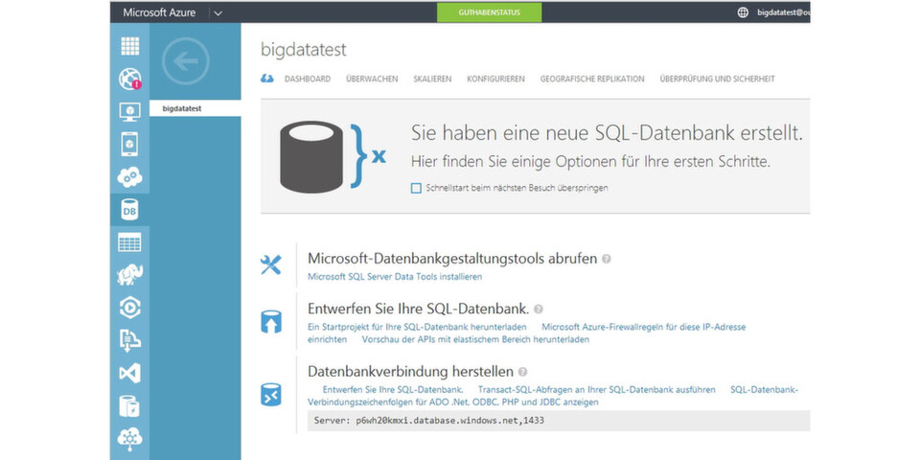This screenshot has height=460, width=920.
Task: Open Vorschau der APIs mit elastischem Bereich link
Action: tap(476, 339)
